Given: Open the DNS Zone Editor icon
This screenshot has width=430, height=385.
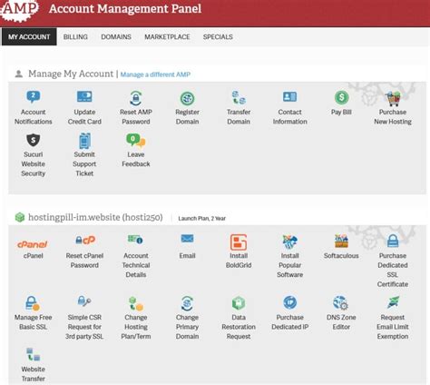Looking at the screenshot, I should [341, 303].
